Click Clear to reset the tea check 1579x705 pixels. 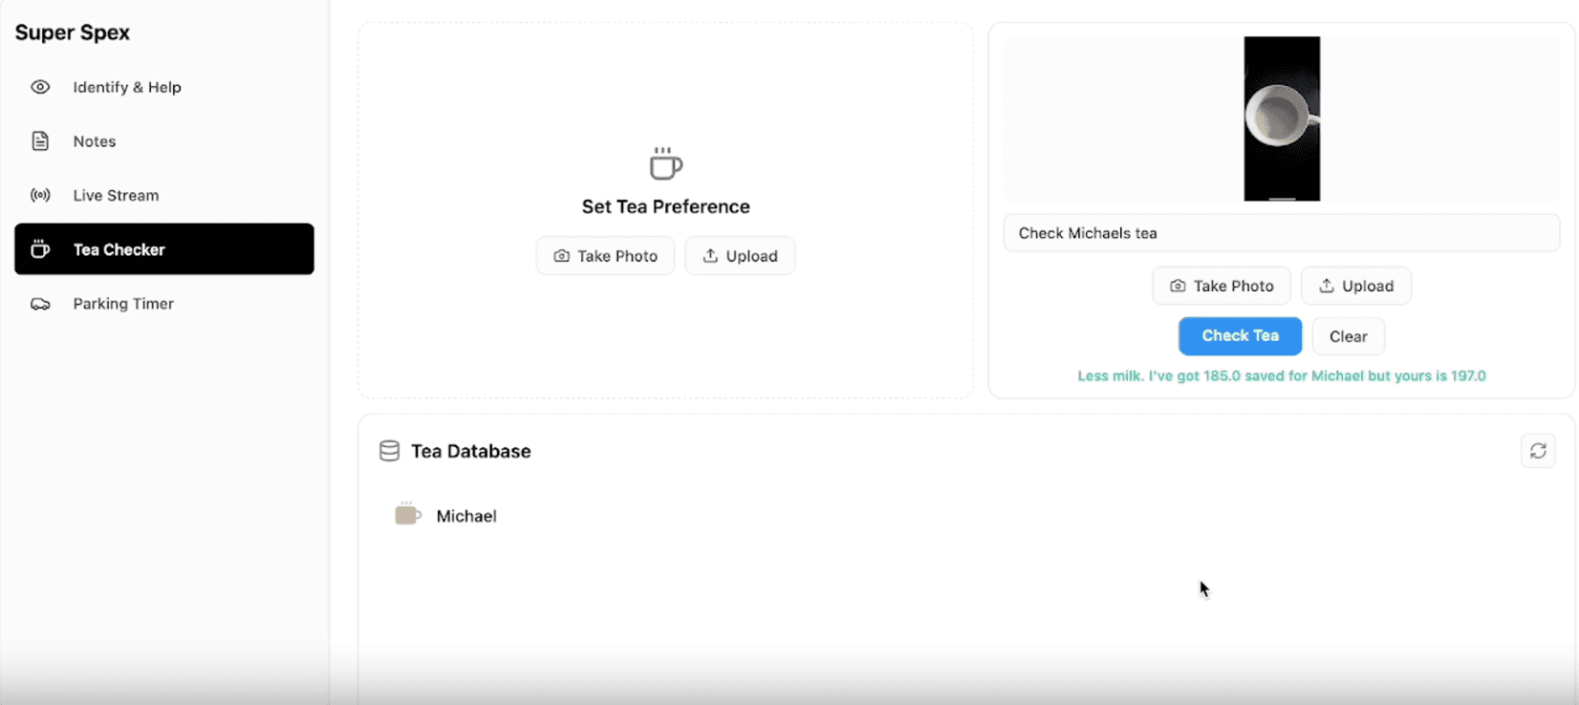click(1348, 335)
